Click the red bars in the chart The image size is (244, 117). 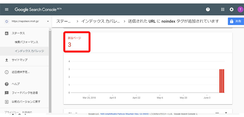coord(222,81)
